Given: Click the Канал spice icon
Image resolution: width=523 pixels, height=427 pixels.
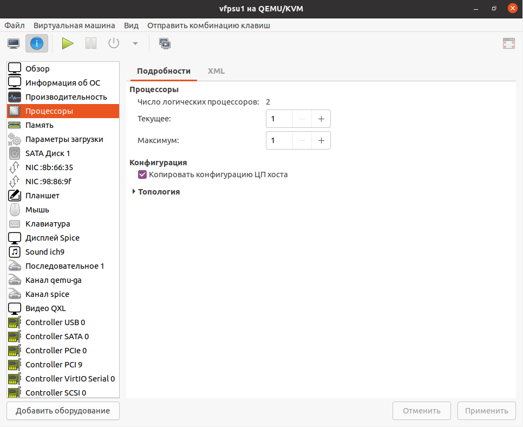Looking at the screenshot, I should [x=15, y=294].
